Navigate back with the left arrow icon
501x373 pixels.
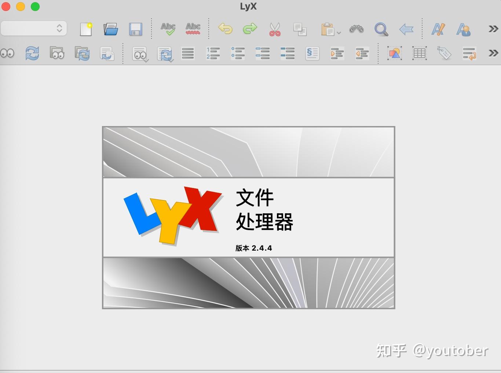(406, 29)
